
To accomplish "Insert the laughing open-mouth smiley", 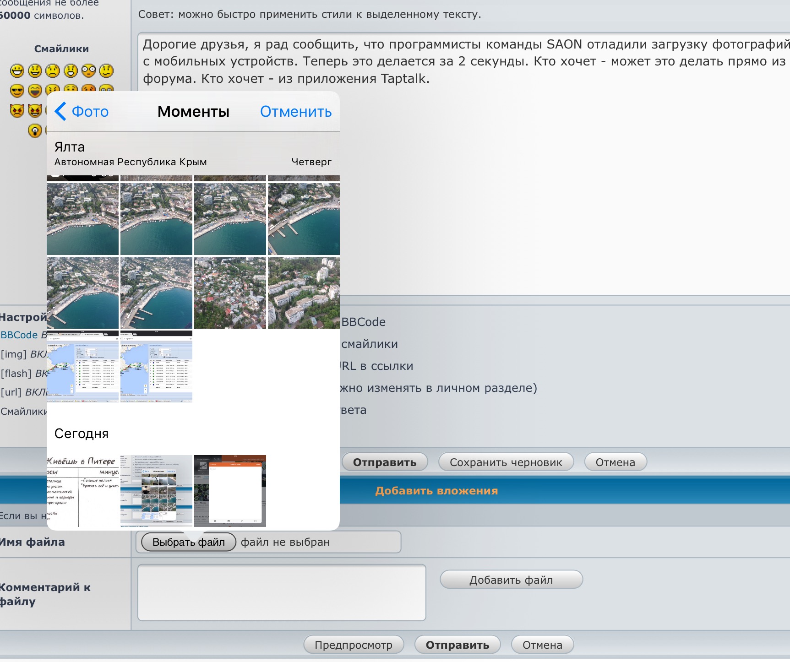I will (x=35, y=91).
